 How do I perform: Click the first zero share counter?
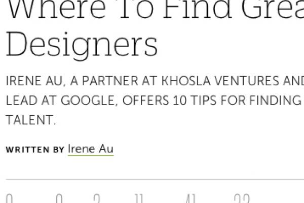point(9,198)
